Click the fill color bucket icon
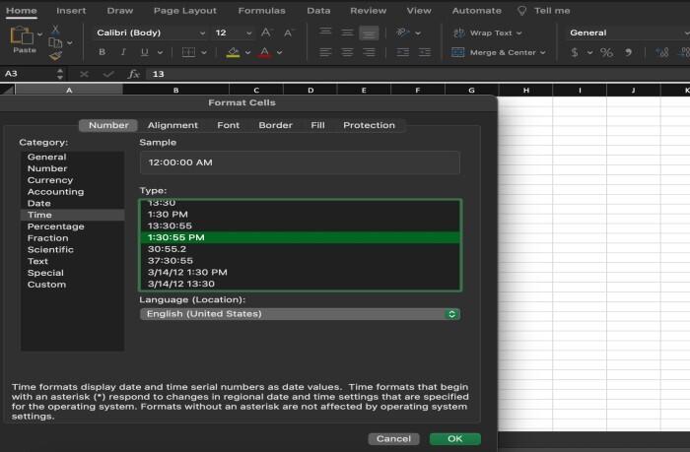Screen dimensions: 690x452 [x=233, y=52]
